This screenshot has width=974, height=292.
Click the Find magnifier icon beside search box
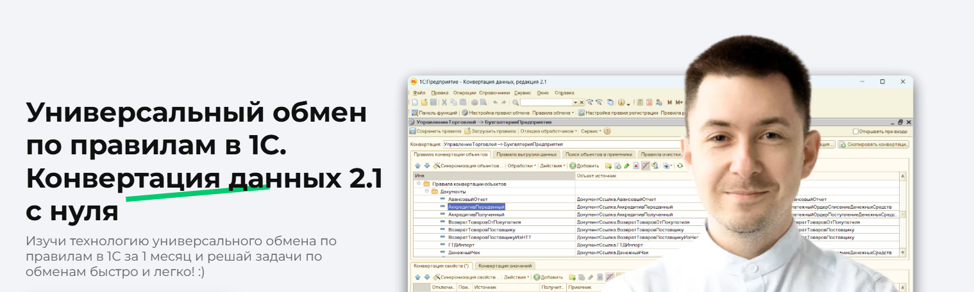pos(516,102)
